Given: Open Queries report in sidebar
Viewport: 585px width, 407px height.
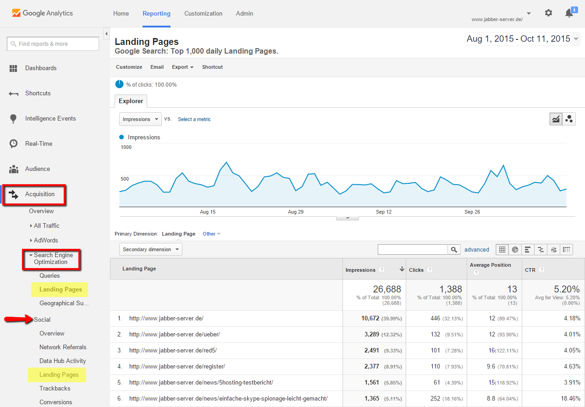Looking at the screenshot, I should [50, 275].
